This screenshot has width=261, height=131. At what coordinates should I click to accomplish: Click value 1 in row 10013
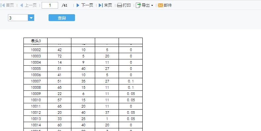(107, 119)
